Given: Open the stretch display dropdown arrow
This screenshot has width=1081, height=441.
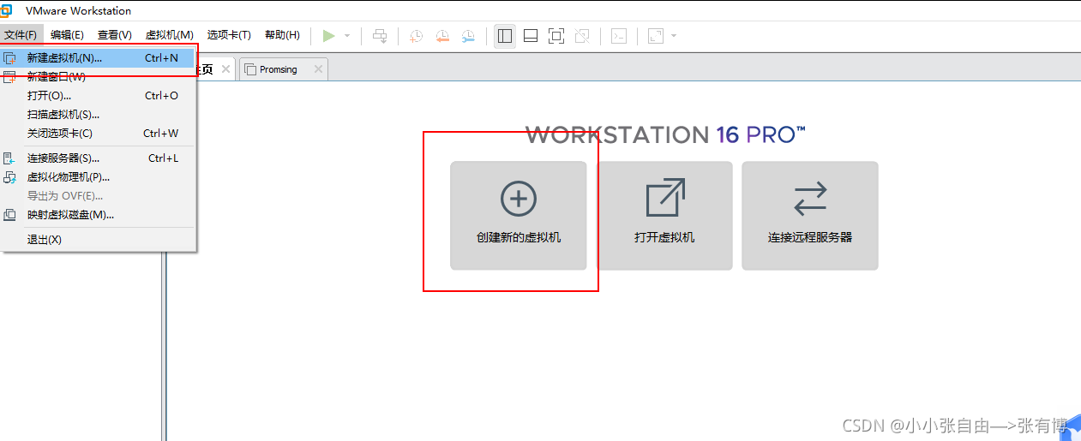Looking at the screenshot, I should tap(674, 36).
